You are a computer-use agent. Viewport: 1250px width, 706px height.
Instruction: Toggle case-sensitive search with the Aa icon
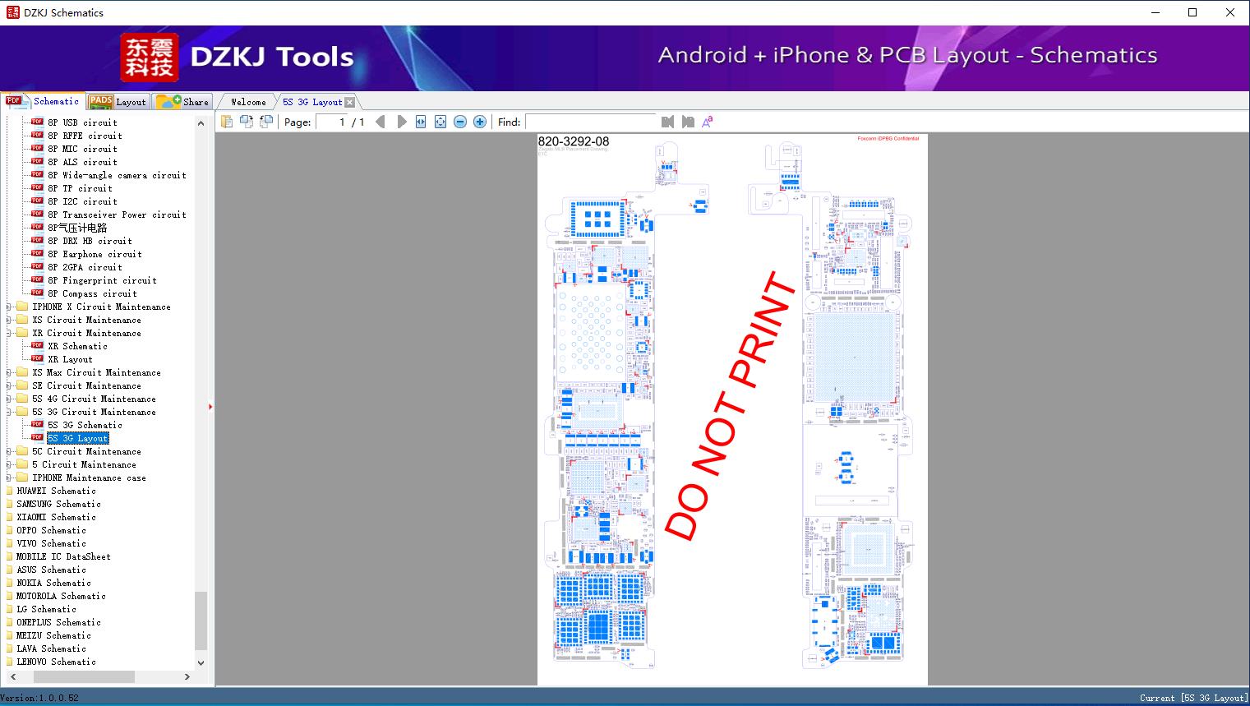point(707,121)
